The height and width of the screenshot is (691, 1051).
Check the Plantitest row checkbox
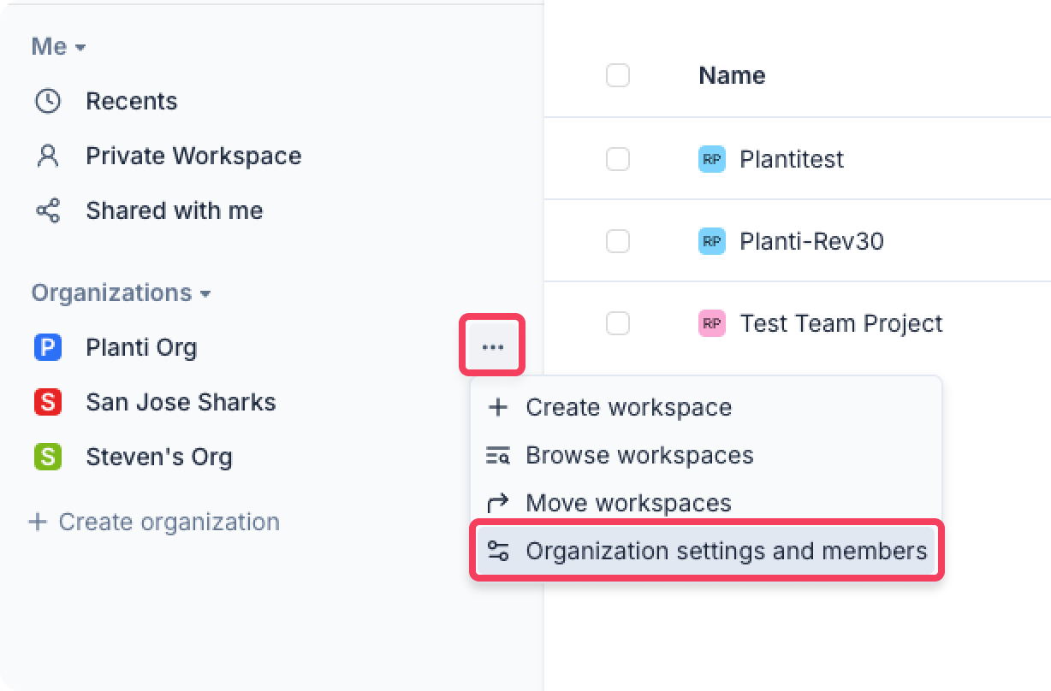tap(618, 159)
